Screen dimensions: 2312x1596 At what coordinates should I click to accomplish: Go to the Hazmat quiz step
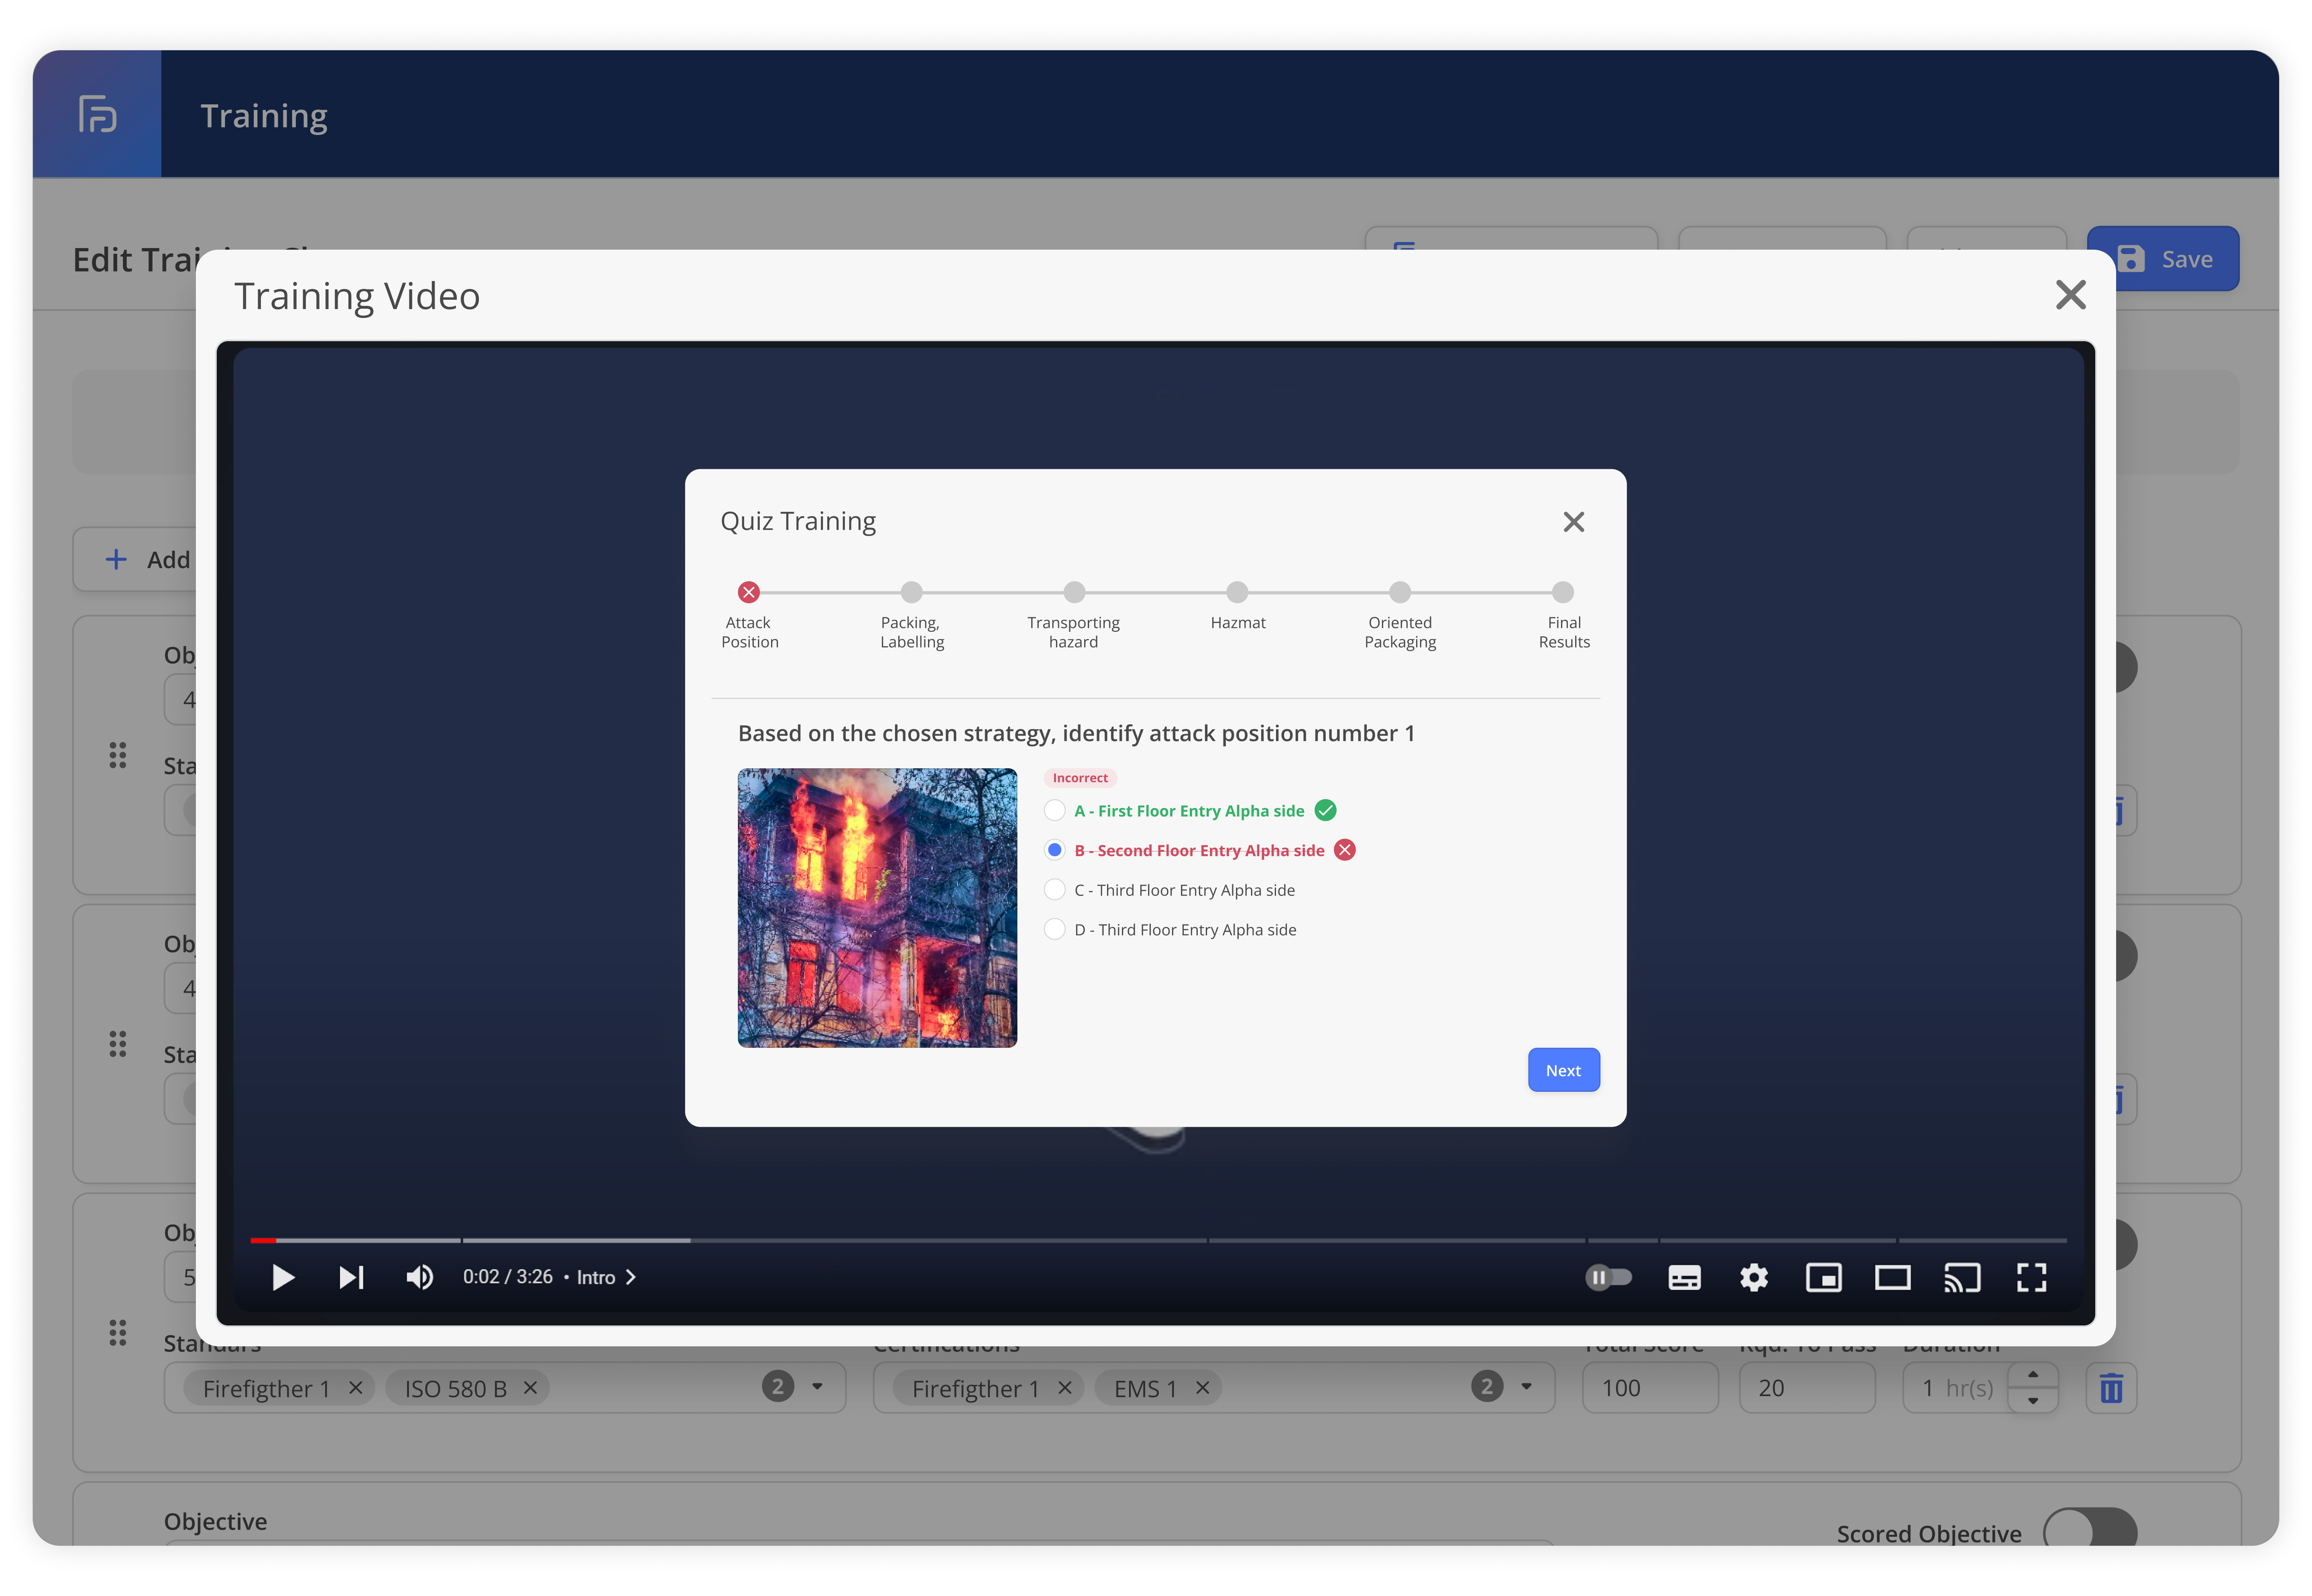click(x=1237, y=592)
